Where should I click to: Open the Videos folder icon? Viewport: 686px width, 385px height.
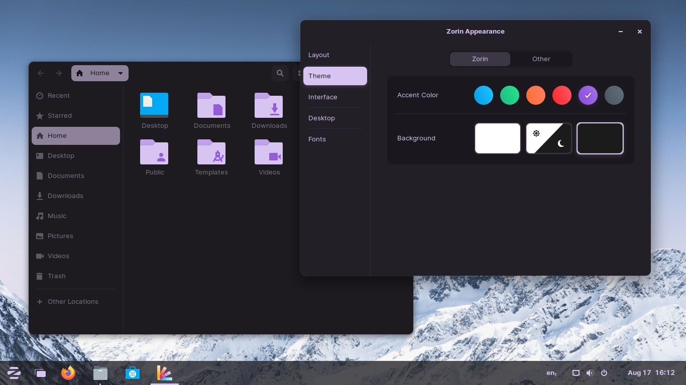269,152
